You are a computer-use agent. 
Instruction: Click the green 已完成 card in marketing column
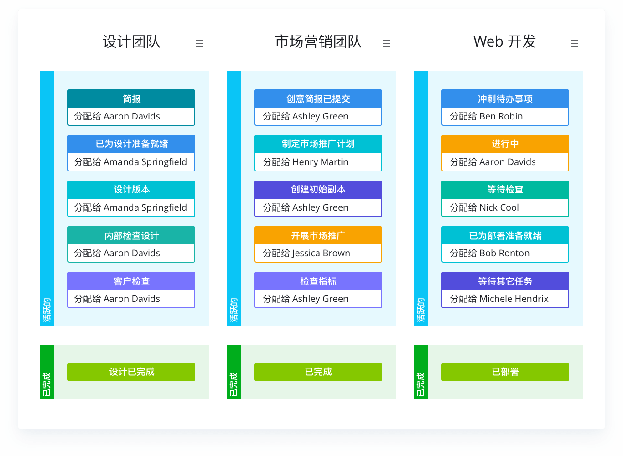(x=318, y=372)
